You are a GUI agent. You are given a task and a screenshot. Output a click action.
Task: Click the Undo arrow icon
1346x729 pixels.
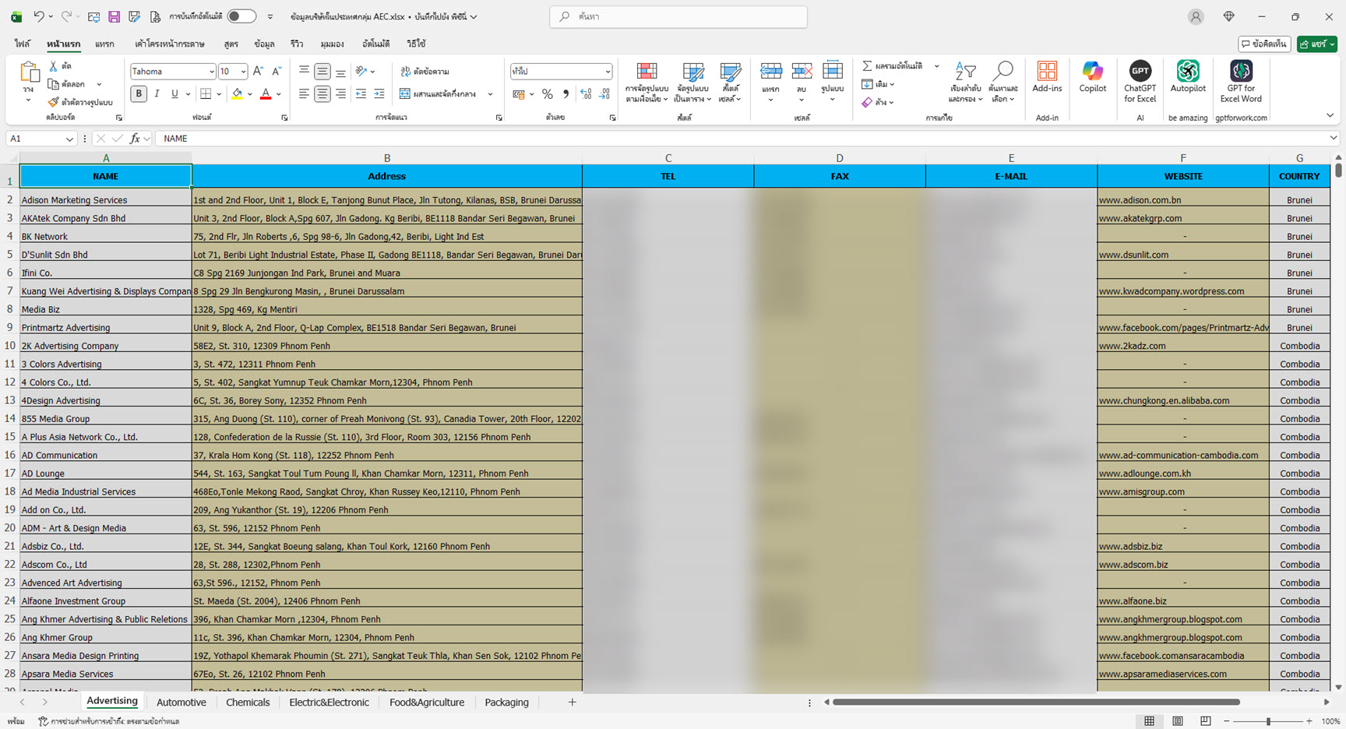tap(38, 16)
